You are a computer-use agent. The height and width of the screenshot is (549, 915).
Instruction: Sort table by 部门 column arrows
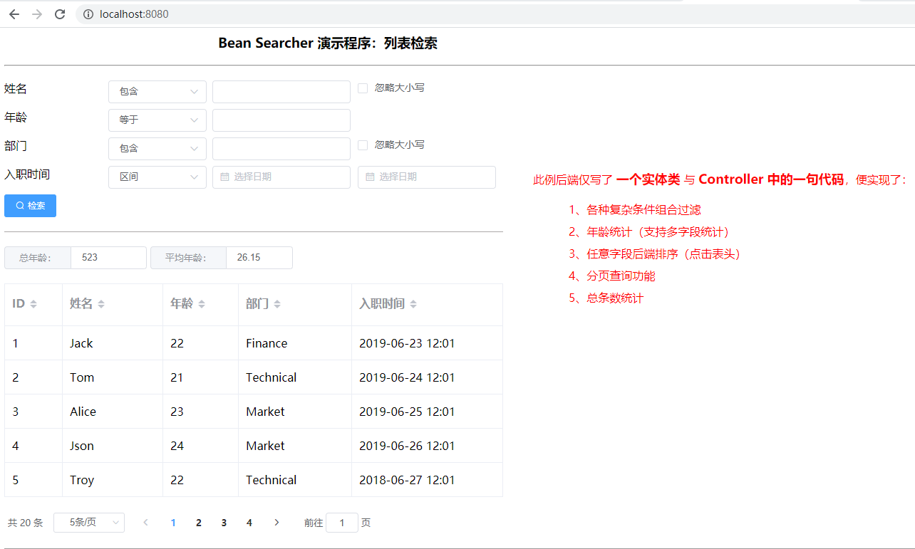[x=277, y=304]
